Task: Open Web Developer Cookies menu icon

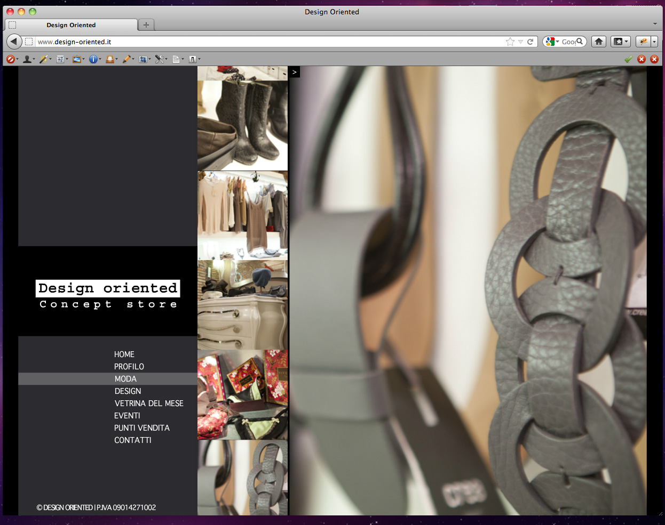Action: pyautogui.click(x=27, y=59)
